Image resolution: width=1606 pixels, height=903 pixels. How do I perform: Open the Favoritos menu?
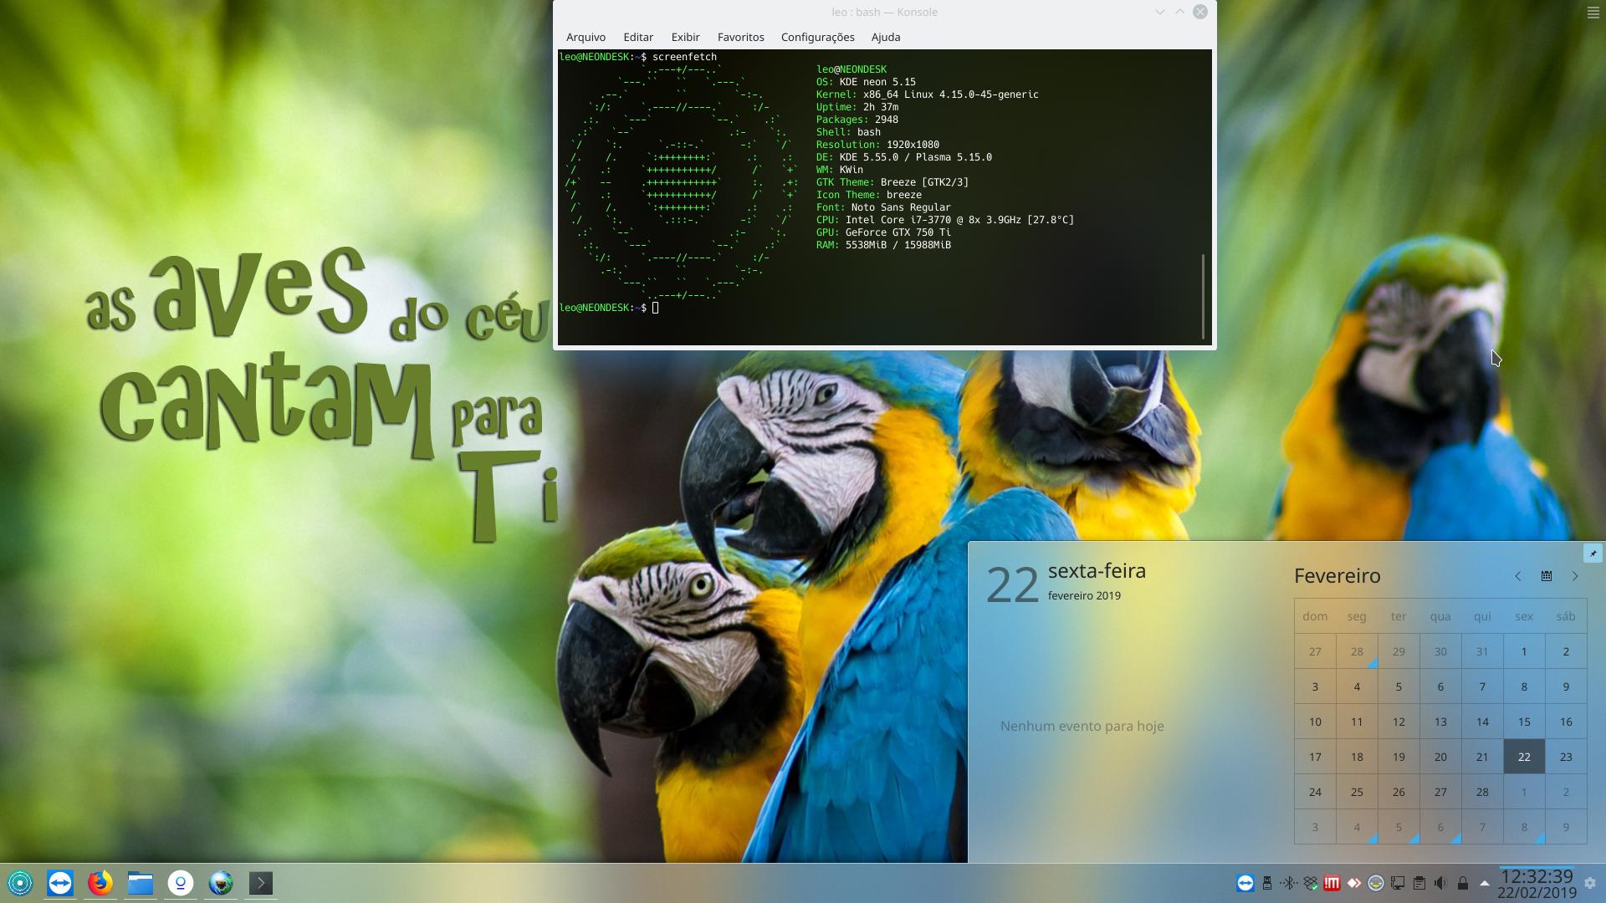tap(740, 37)
